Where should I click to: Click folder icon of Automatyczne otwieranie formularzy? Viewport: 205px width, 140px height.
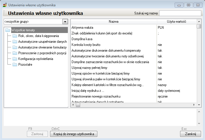tap(15, 47)
